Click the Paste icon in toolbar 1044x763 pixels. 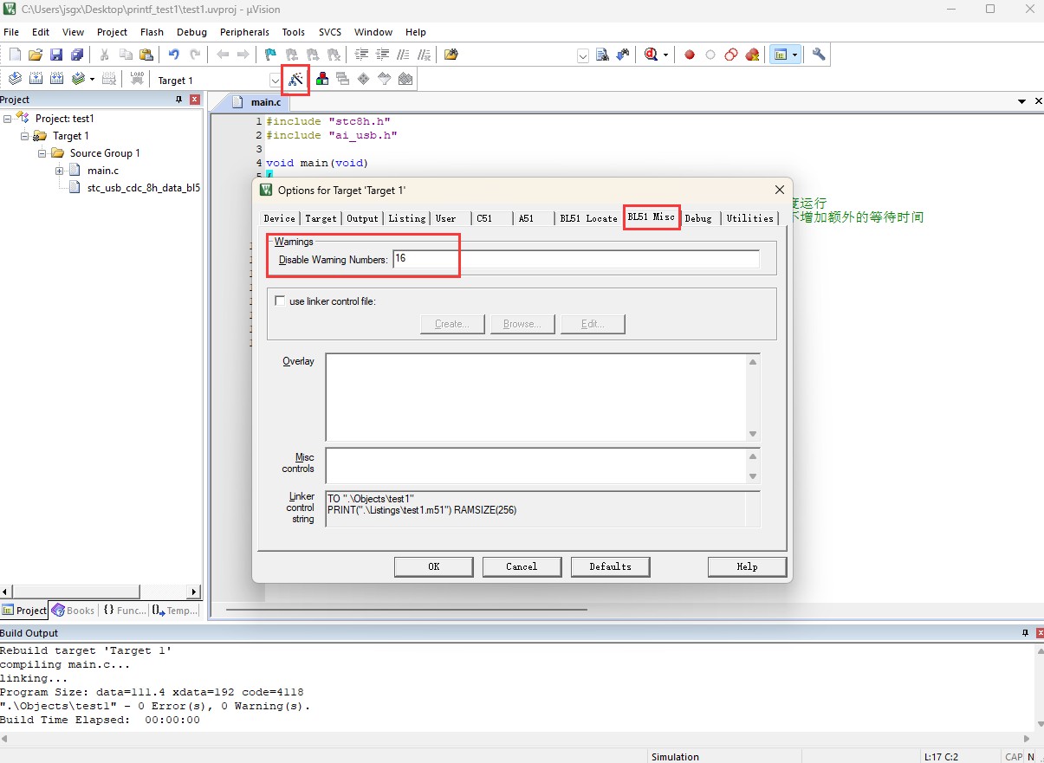click(146, 55)
